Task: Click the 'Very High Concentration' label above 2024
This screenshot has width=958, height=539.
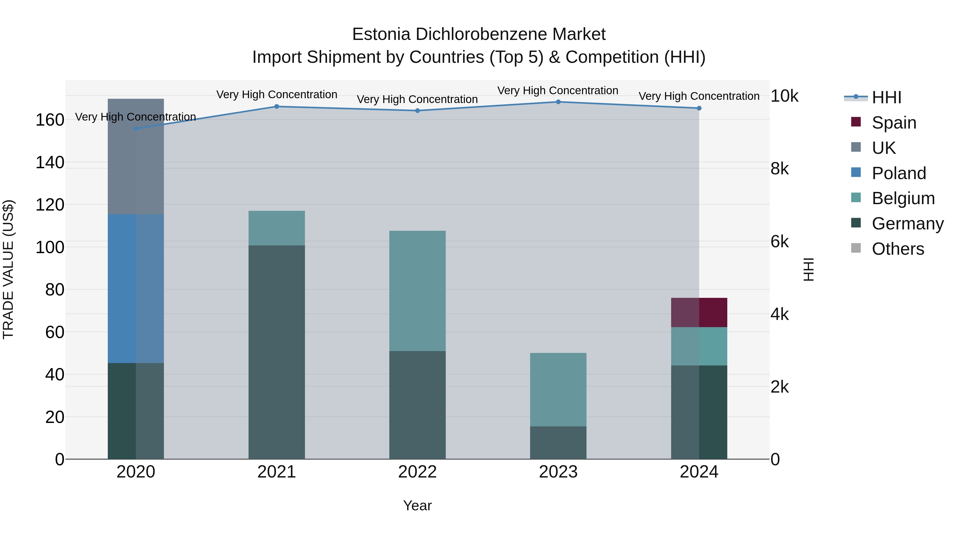Action: (699, 96)
